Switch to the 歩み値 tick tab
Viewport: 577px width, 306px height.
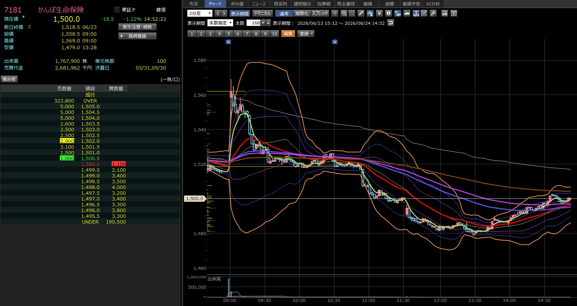(237, 4)
